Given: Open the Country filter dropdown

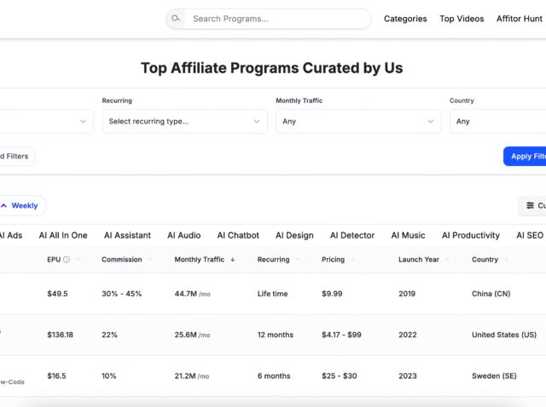Looking at the screenshot, I should 497,122.
